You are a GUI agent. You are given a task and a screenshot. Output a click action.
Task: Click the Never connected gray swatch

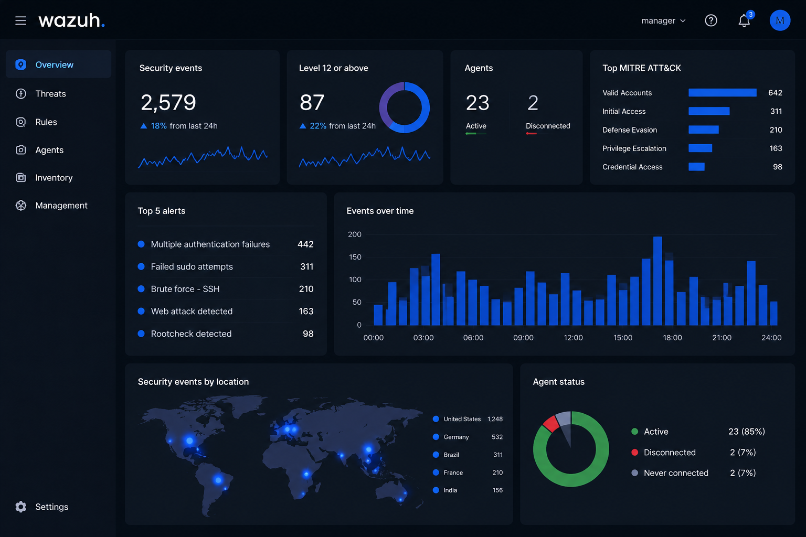(634, 473)
